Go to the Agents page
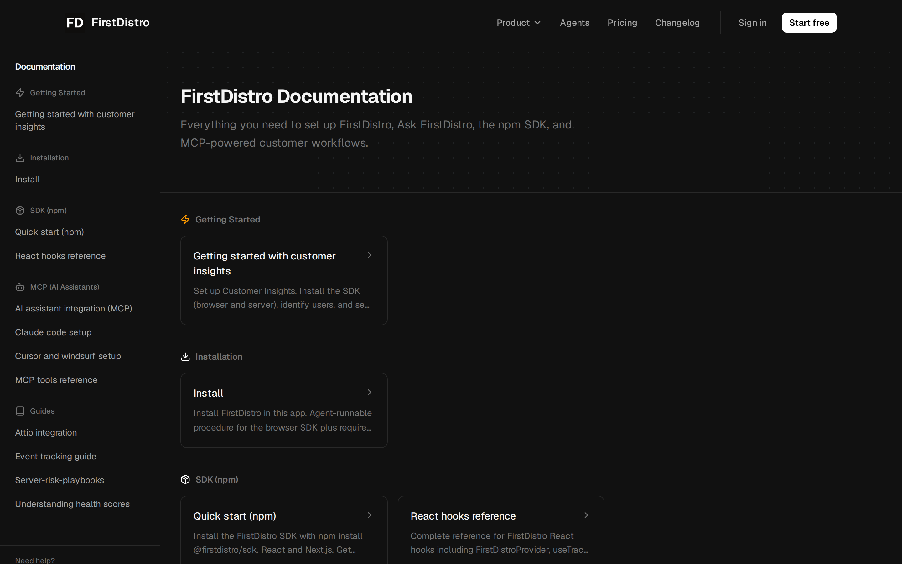 click(574, 23)
